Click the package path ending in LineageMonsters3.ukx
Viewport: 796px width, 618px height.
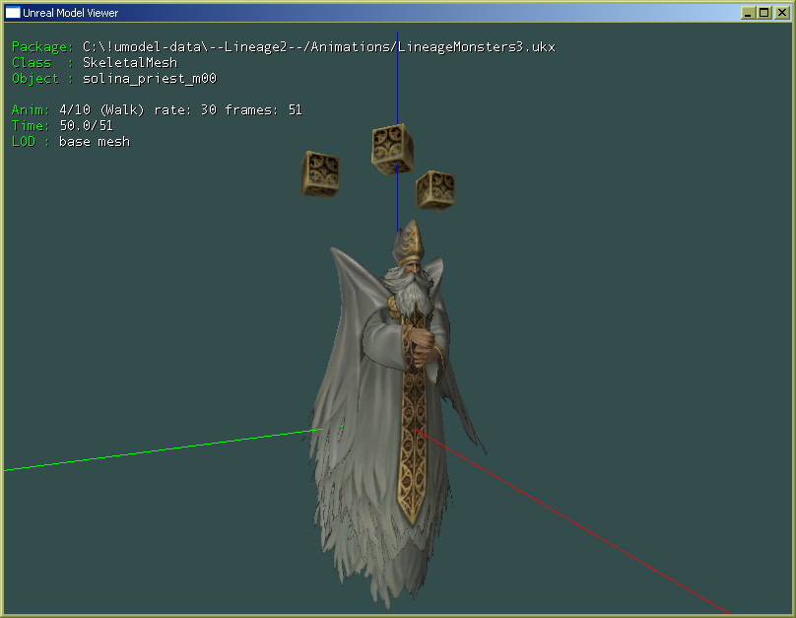[319, 47]
